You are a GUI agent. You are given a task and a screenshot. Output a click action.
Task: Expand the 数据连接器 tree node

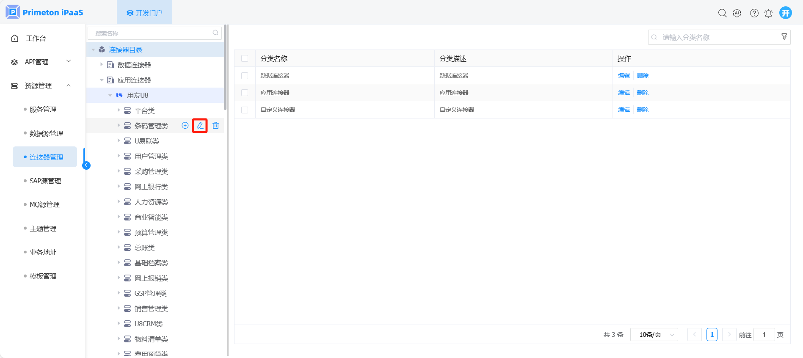click(x=102, y=65)
